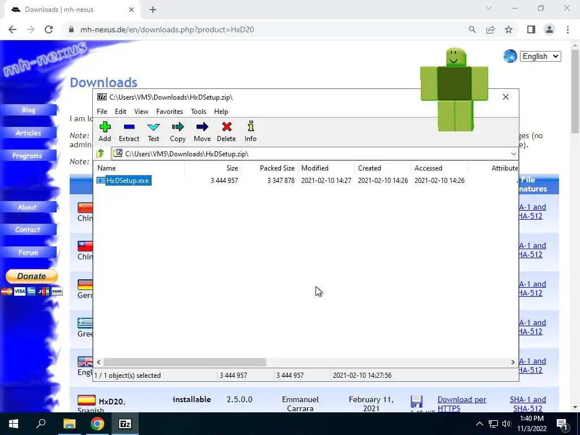The image size is (580, 435).
Task: Sort by the Name column header
Action: 139,168
